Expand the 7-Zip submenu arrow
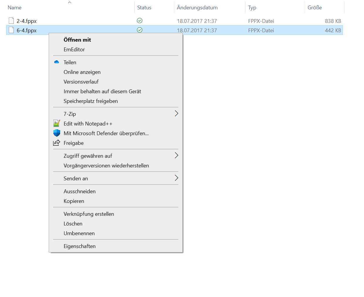 [176, 113]
